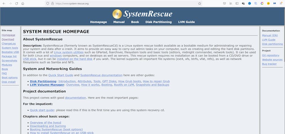Open the Website sources link
285x134 pixels.
click(x=272, y=60)
